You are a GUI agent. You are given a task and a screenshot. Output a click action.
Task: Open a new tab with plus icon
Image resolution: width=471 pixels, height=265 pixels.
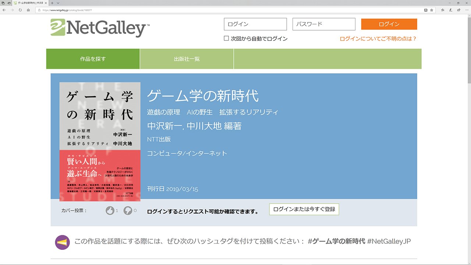[x=52, y=3]
